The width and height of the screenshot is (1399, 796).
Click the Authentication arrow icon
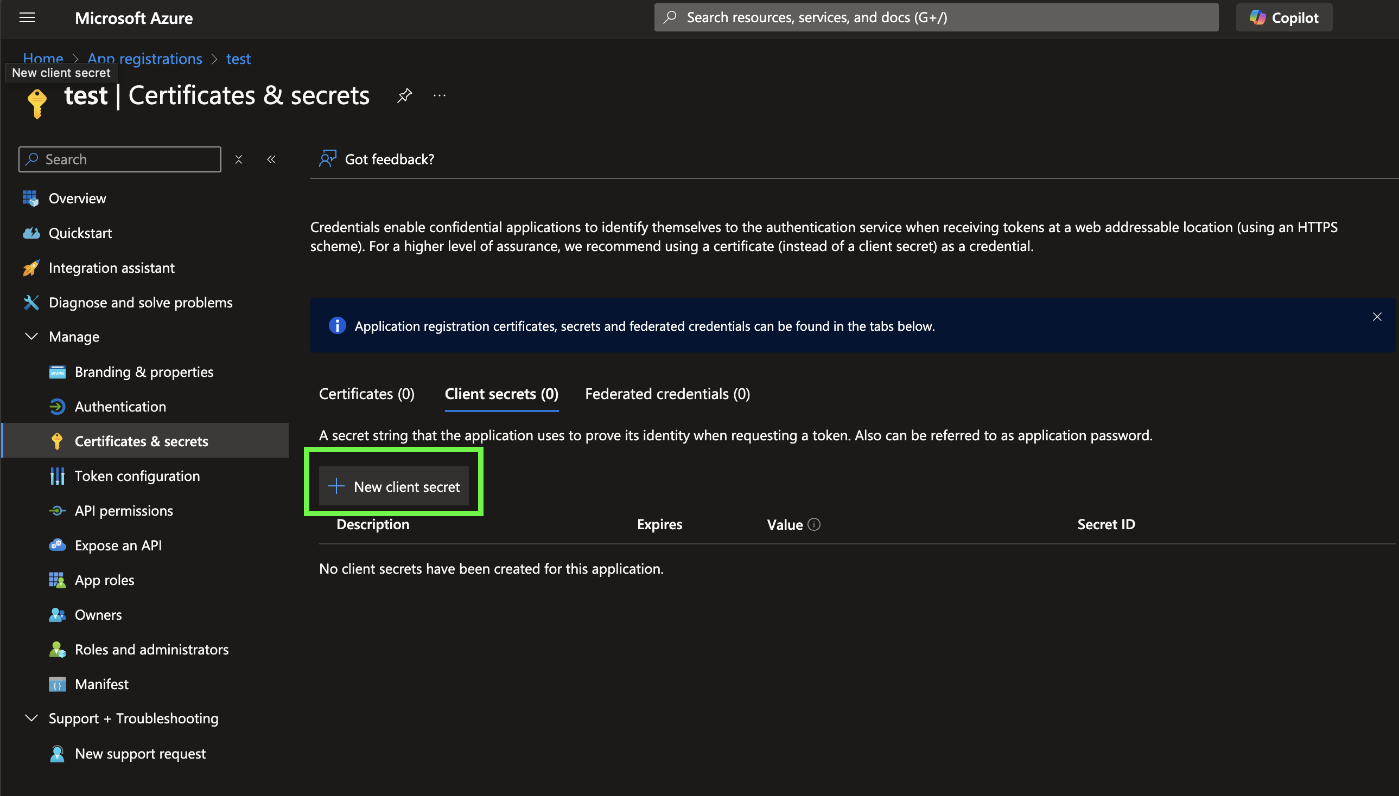coord(57,407)
